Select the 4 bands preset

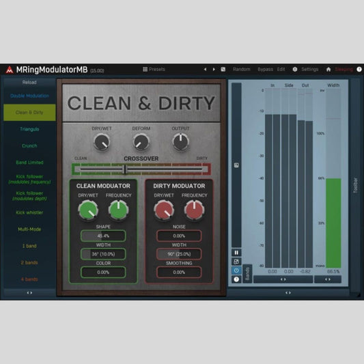(x=29, y=279)
